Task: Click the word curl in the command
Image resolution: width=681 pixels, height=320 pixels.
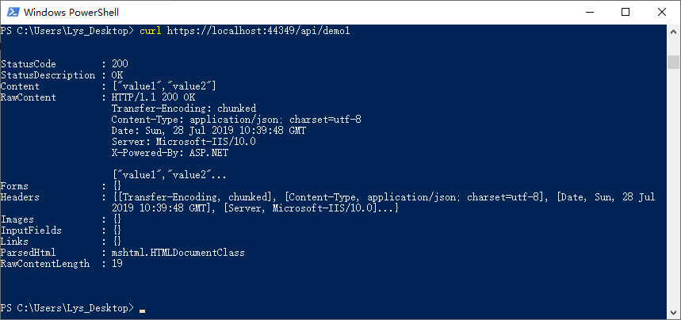Action: (x=150, y=31)
